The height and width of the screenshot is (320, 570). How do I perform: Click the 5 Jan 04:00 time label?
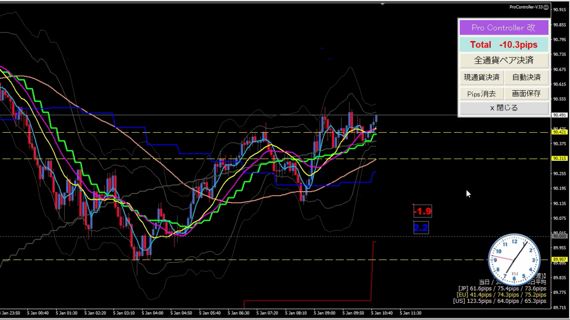pyautogui.click(x=153, y=313)
